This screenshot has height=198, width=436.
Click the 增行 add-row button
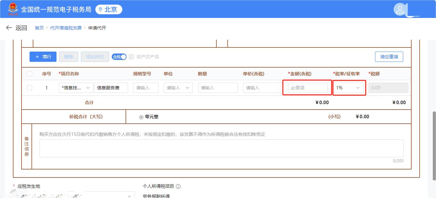click(43, 57)
